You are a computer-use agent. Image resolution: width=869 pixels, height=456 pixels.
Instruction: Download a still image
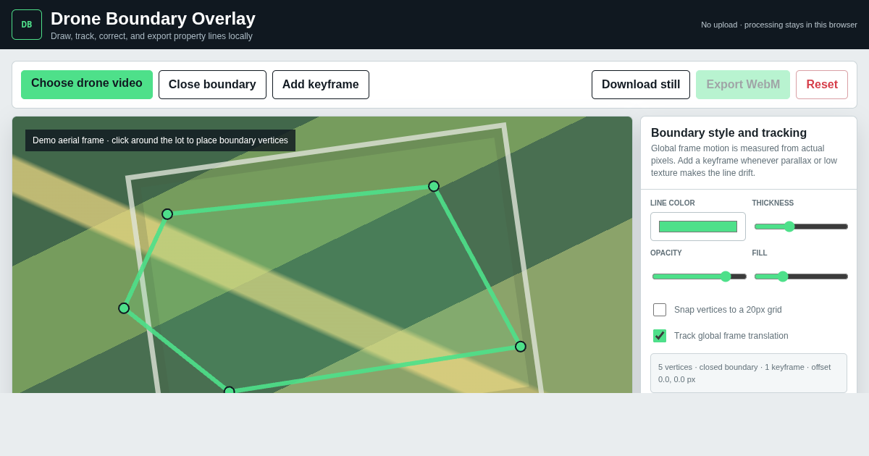click(641, 85)
